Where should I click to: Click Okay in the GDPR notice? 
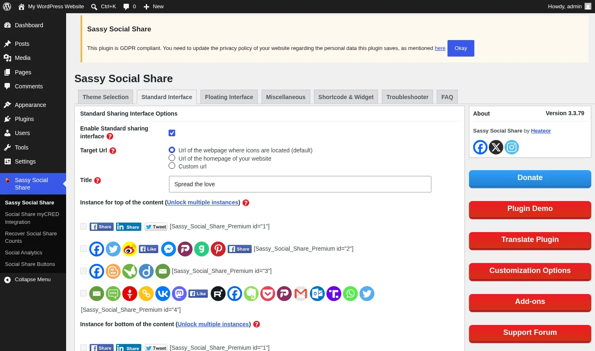pos(461,48)
